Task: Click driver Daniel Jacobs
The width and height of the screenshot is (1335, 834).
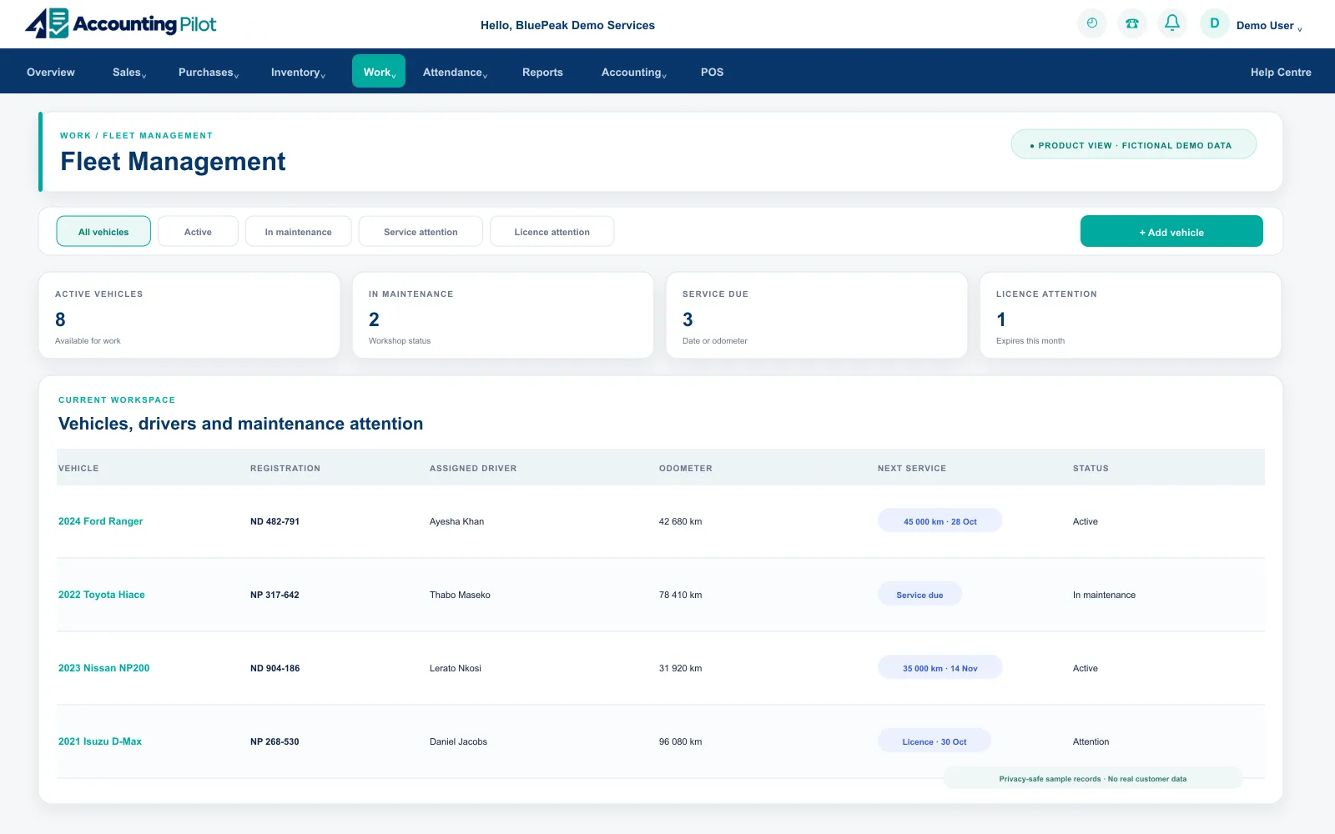Action: tap(458, 741)
